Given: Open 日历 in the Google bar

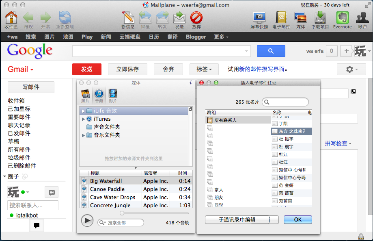Looking at the screenshot, I should click(x=154, y=37).
